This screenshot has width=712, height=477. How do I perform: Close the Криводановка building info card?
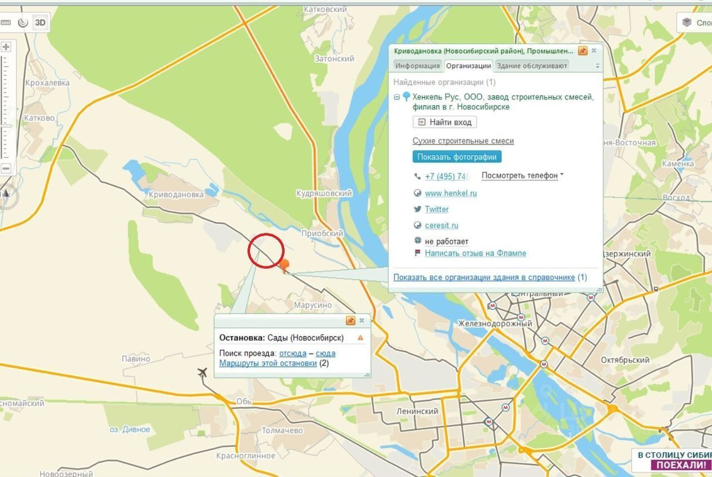594,51
